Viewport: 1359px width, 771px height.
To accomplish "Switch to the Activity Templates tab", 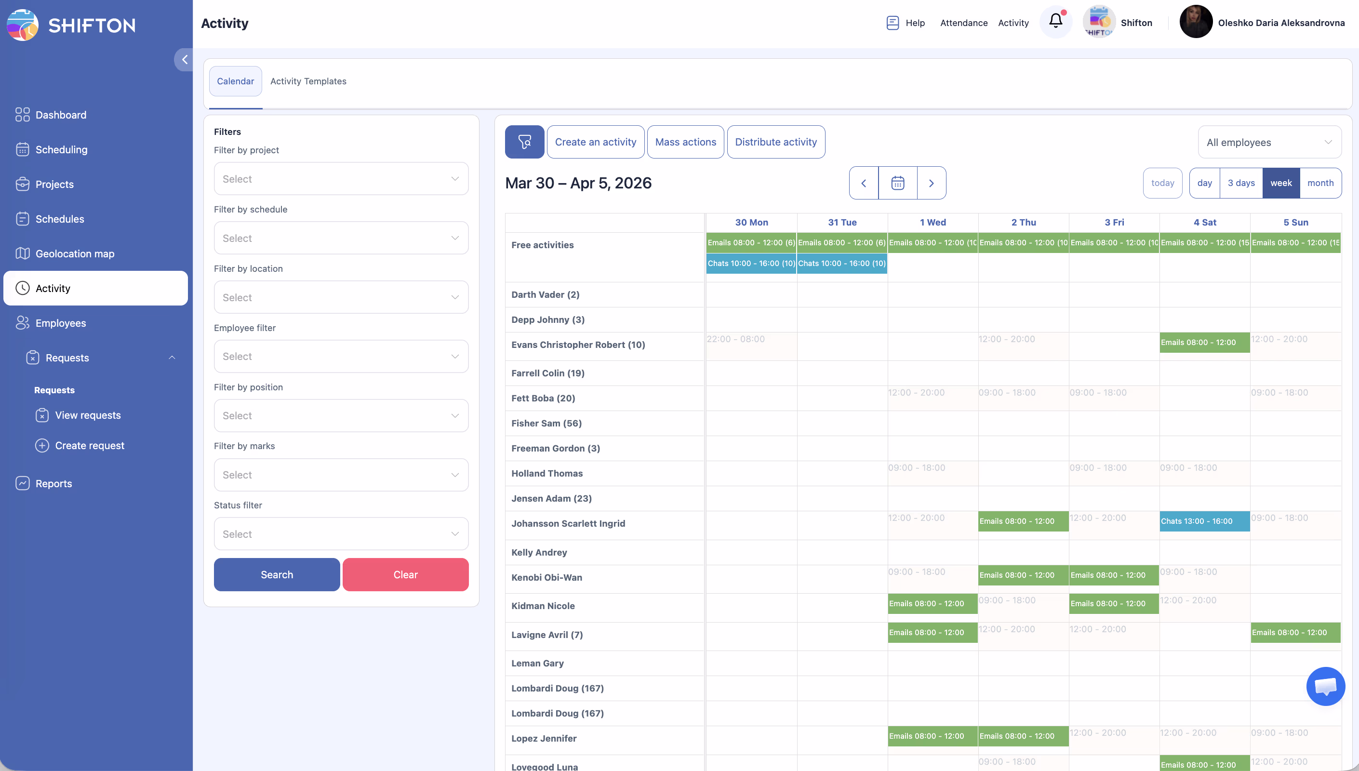I will pos(308,81).
